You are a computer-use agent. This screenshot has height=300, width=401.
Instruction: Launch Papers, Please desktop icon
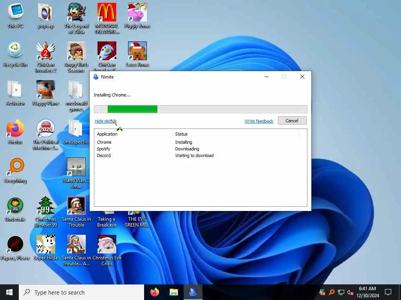[15, 248]
